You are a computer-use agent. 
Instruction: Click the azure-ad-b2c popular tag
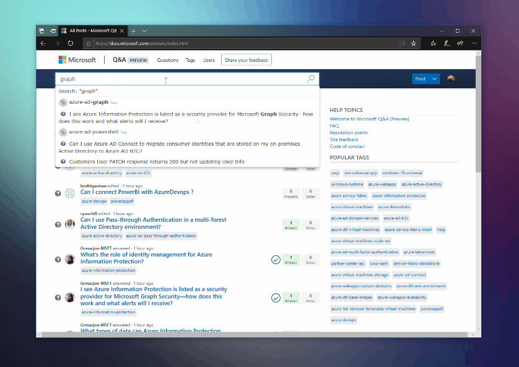(396, 218)
